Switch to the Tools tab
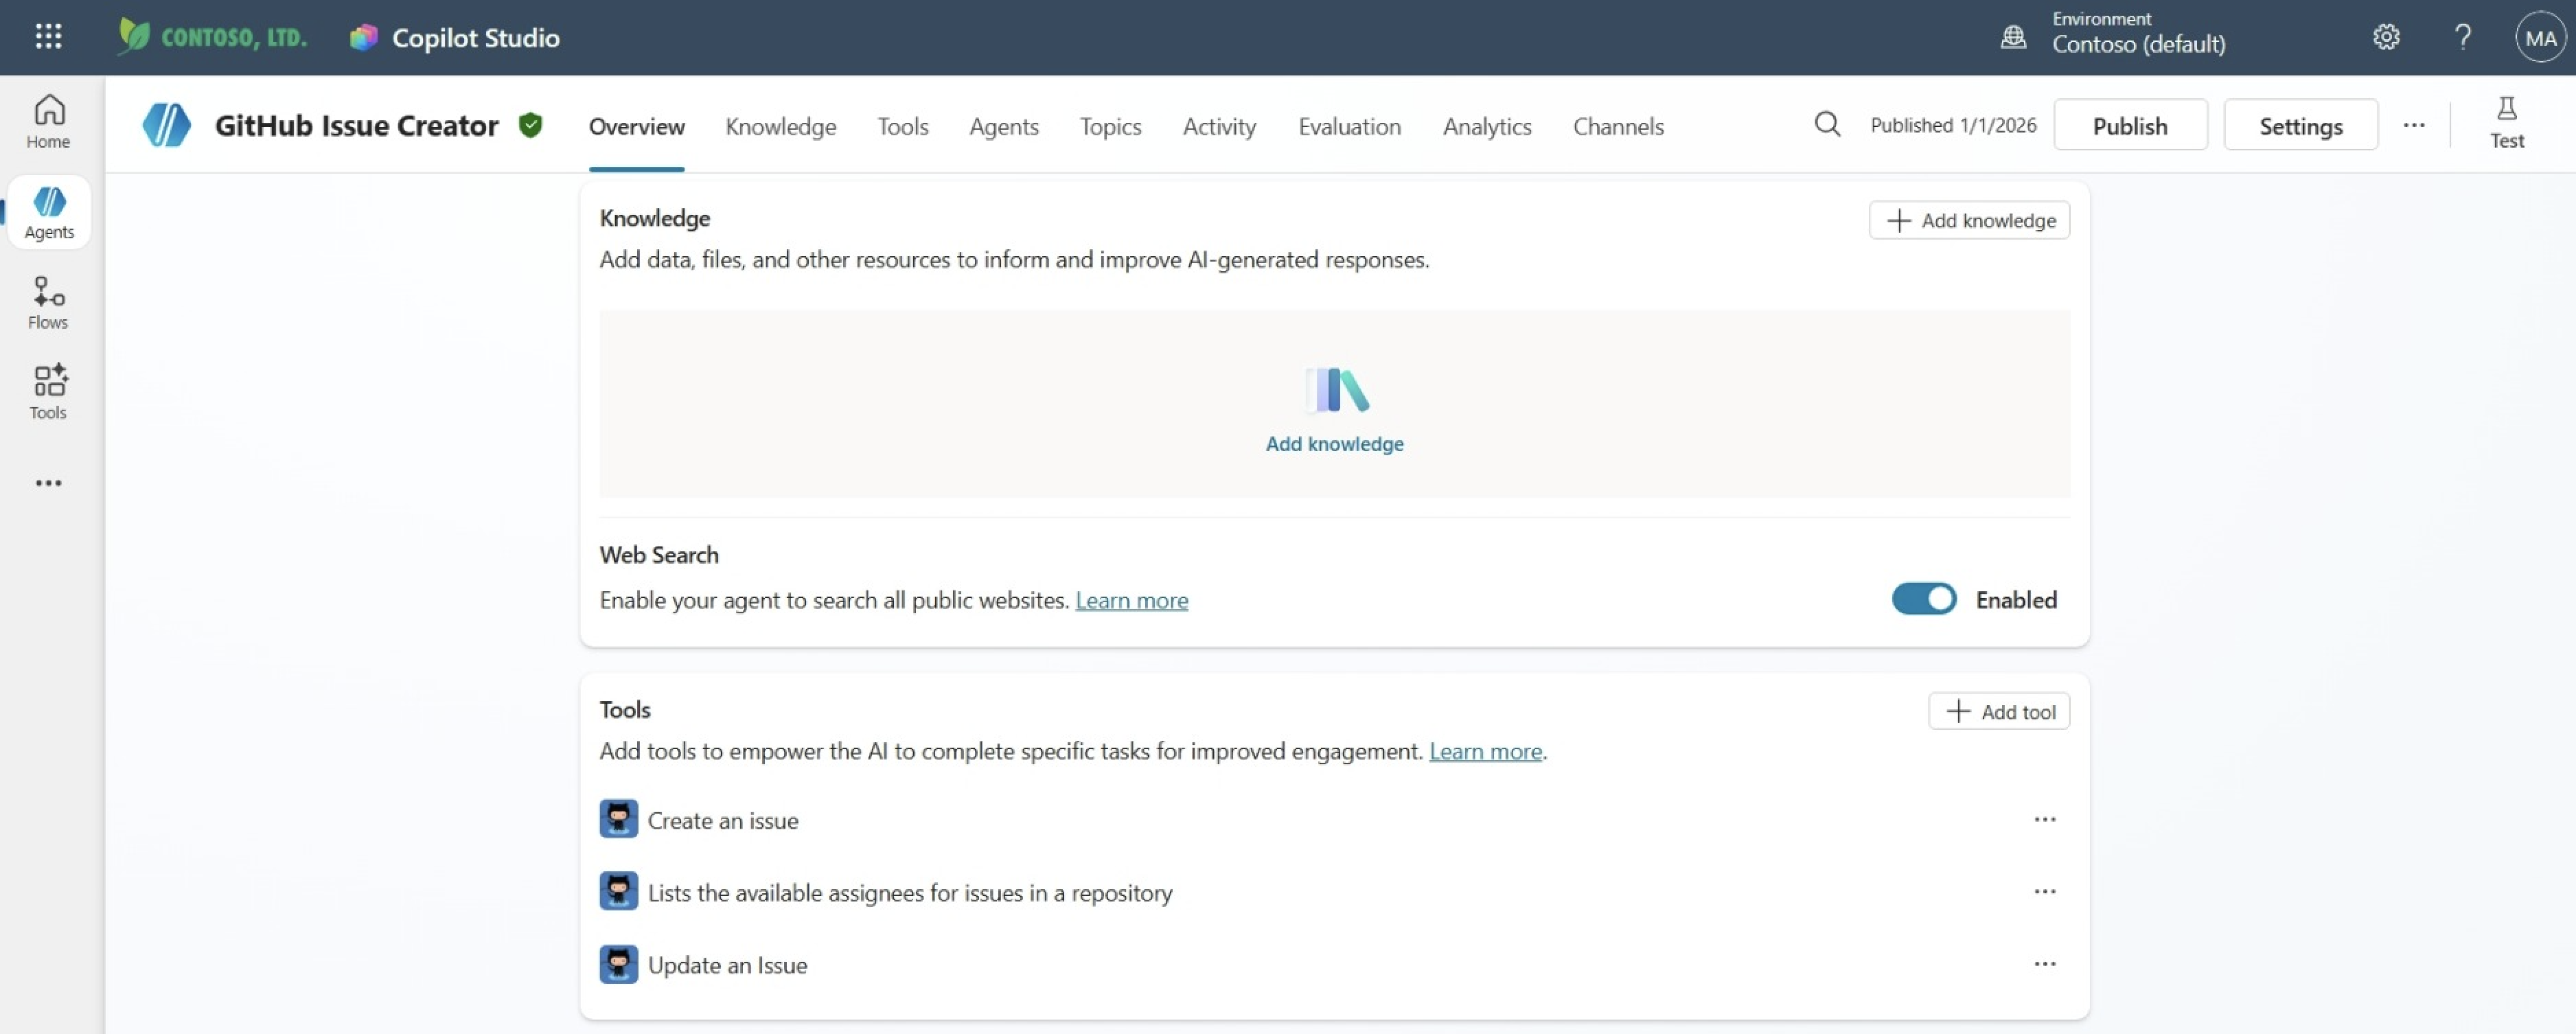The width and height of the screenshot is (2576, 1034). (902, 126)
